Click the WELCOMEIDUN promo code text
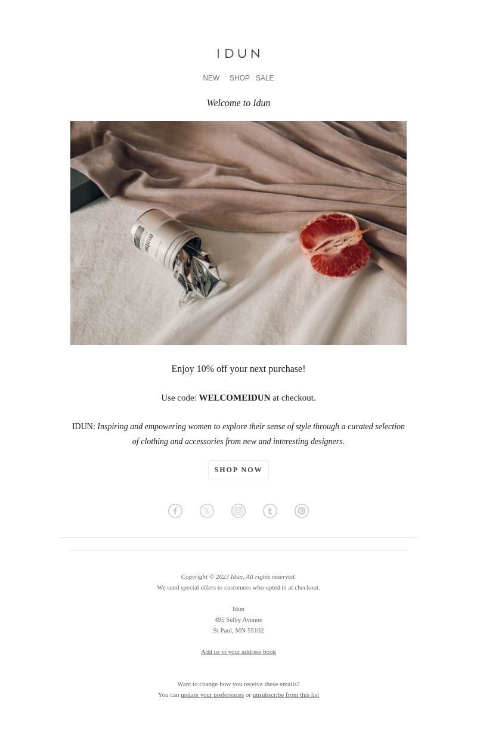 coord(234,398)
